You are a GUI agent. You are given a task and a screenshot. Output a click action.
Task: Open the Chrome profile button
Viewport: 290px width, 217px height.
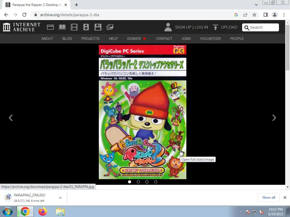(x=275, y=15)
